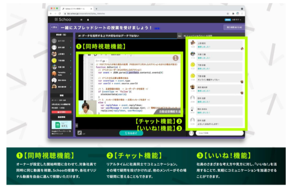Reload the page with browser refresh icon
Screen dimensions: 292x190
(x=60, y=13)
